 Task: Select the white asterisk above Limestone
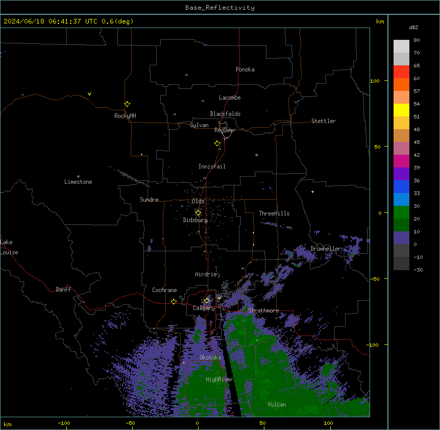click(78, 177)
